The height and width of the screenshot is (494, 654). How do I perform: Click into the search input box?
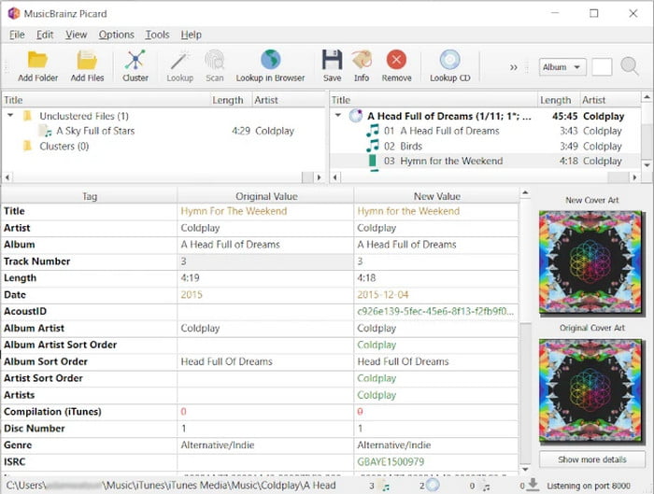pos(603,67)
